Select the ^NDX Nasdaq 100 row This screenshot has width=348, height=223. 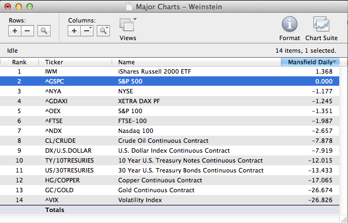165,131
